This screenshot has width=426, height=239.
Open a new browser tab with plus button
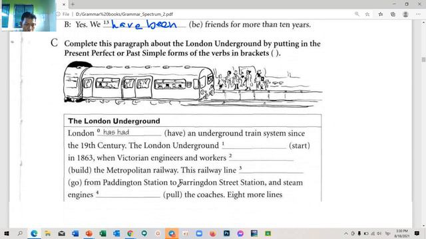73,5
